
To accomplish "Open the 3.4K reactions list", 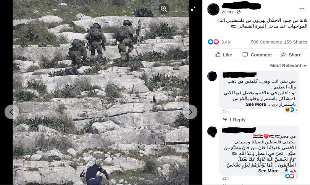I will point(226,42).
